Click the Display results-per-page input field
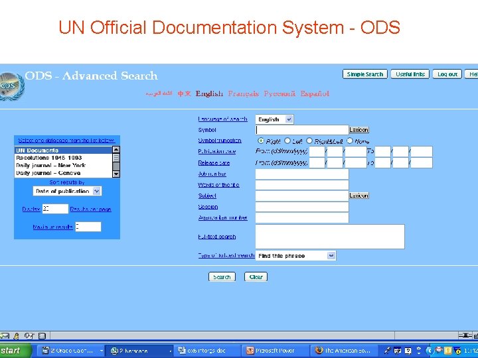 pos(55,209)
